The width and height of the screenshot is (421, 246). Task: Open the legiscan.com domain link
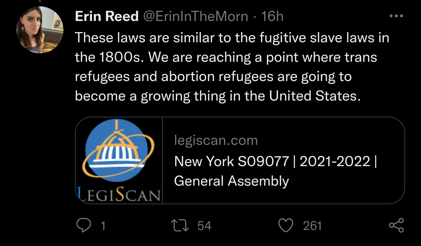click(x=216, y=140)
